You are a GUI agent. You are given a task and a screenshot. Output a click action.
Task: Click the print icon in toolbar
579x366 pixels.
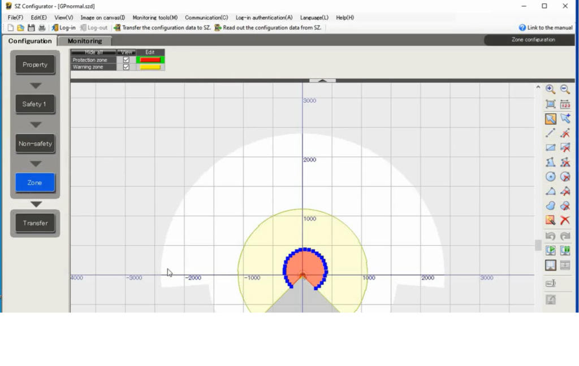click(41, 28)
